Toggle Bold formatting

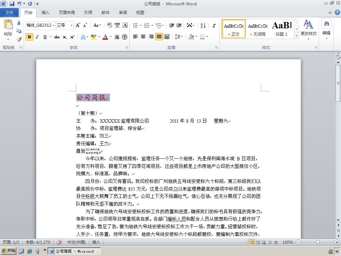29,37
